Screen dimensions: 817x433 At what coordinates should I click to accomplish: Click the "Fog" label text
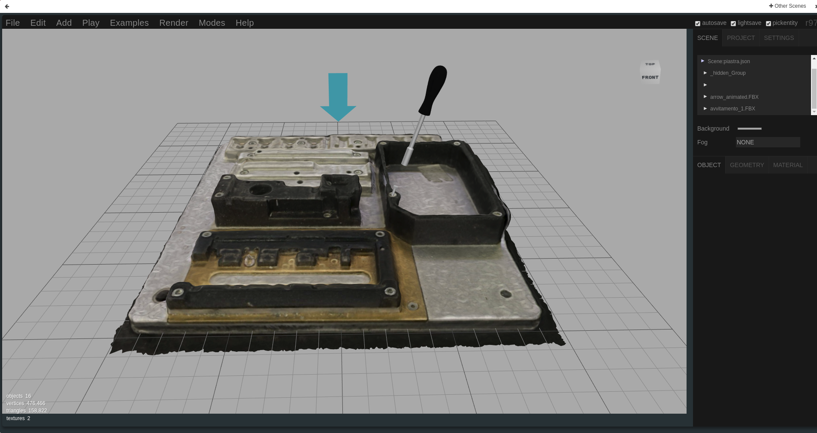pyautogui.click(x=702, y=142)
